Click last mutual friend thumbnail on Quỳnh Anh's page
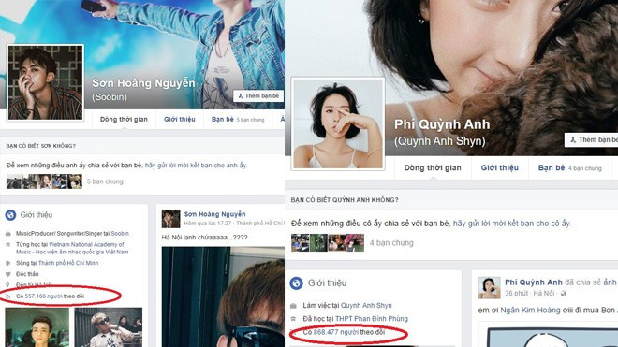This screenshot has width=618, height=347. [x=355, y=242]
